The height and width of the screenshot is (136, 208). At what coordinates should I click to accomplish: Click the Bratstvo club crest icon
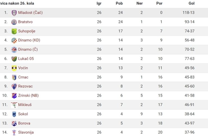[14, 22]
